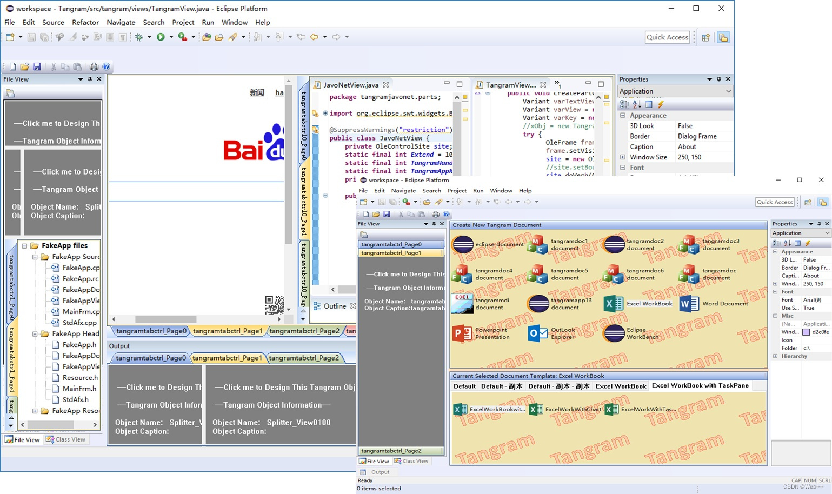Viewport: 832px width, 494px height.
Task: Open the Navigate menu in front window
Action: (x=403, y=191)
